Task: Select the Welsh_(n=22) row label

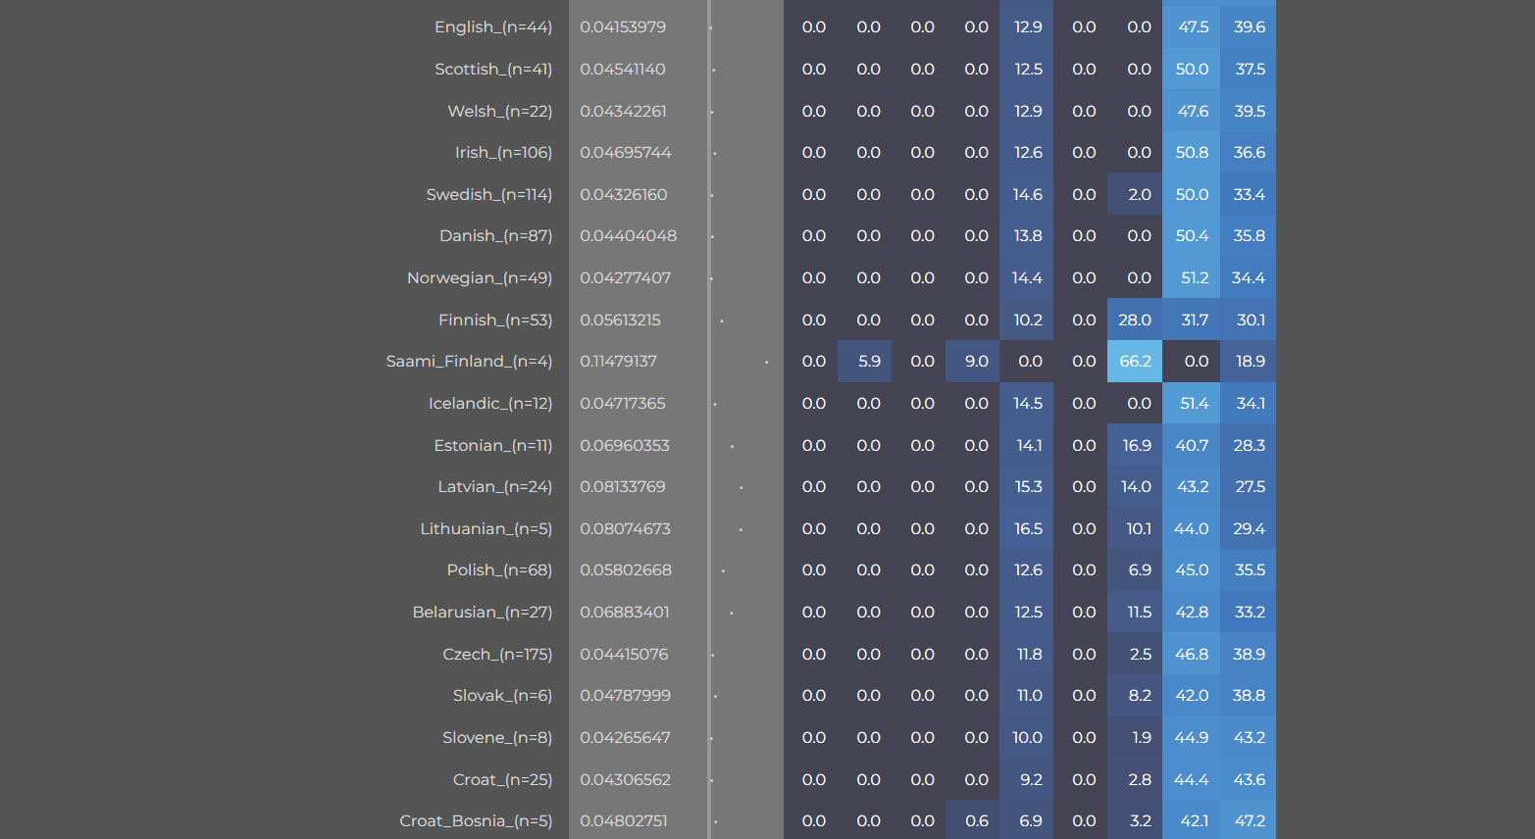Action: [500, 112]
